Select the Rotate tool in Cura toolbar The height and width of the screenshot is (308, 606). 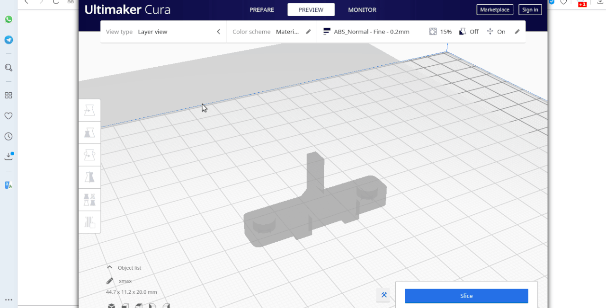[89, 155]
